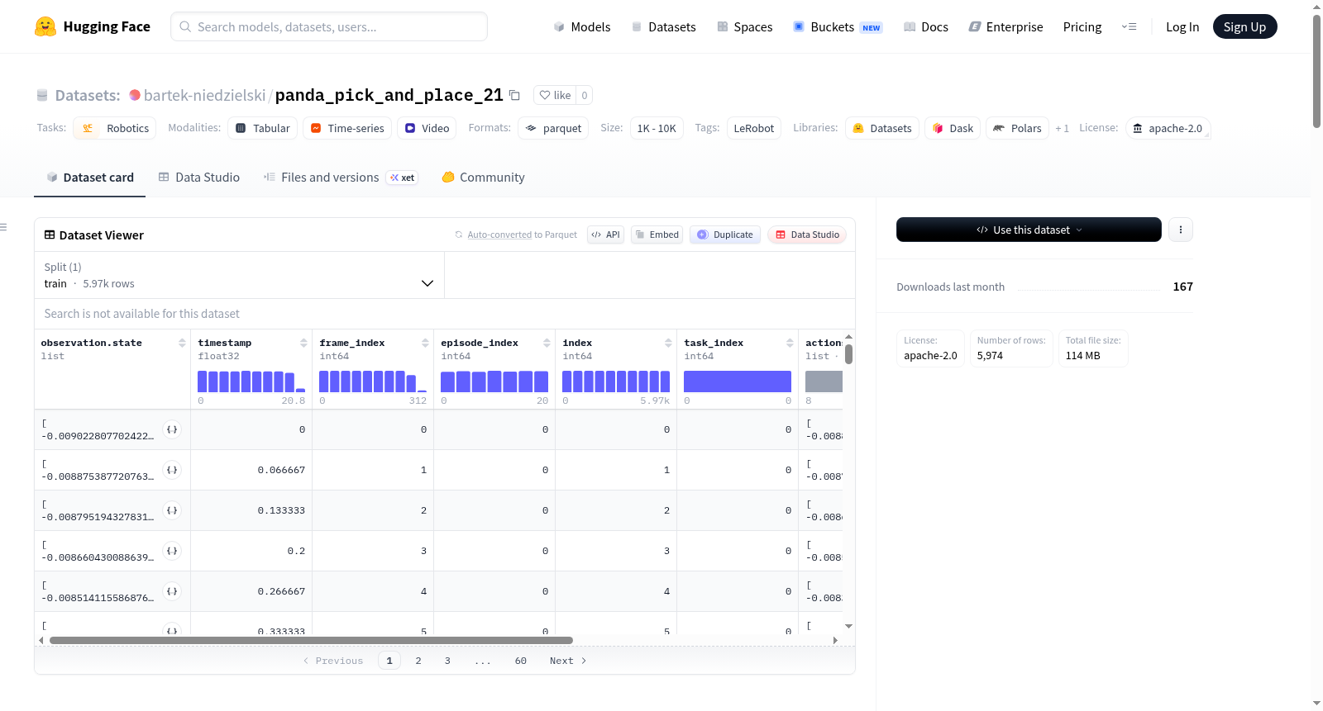
Task: Select the Dask library tag
Action: pos(953,128)
